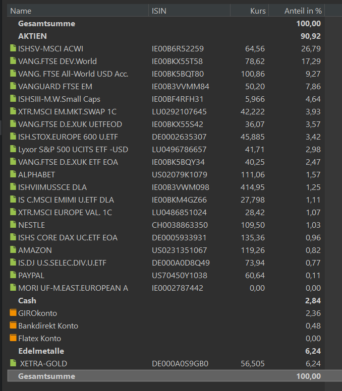Click the Kurs value 73,94
Image resolution: width=342 pixels, height=391 pixels.
click(x=255, y=263)
